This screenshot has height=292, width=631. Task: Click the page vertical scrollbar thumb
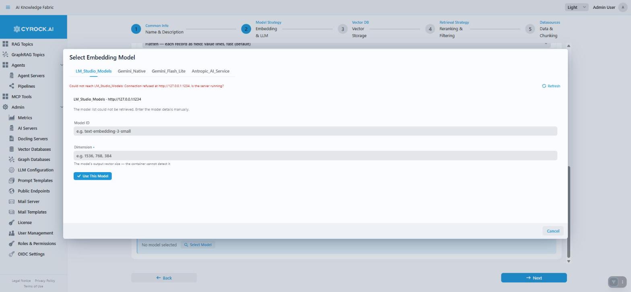569,212
